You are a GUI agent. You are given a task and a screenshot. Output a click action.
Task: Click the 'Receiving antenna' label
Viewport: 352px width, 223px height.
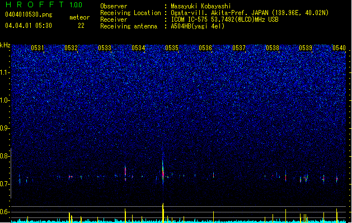(x=129, y=26)
